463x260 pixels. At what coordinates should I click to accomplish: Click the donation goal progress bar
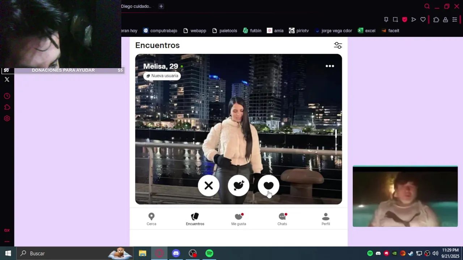[x=63, y=70]
